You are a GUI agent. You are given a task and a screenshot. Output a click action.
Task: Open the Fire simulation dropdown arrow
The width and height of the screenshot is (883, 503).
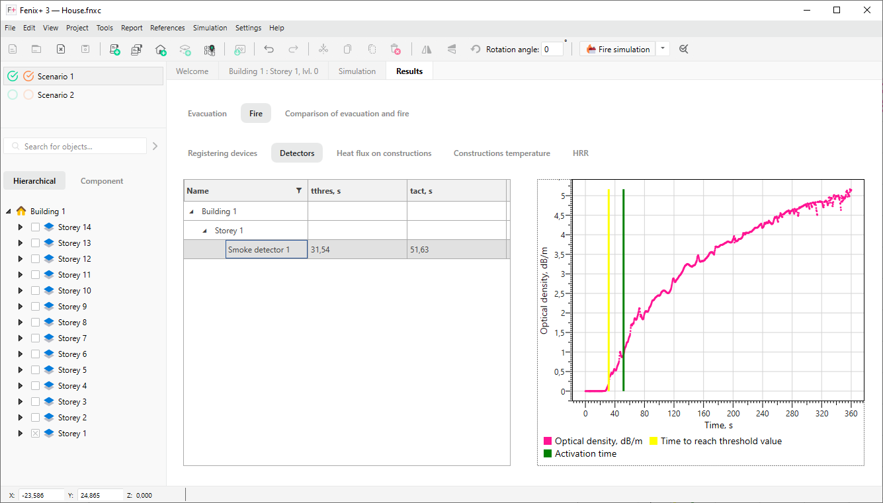(x=662, y=49)
